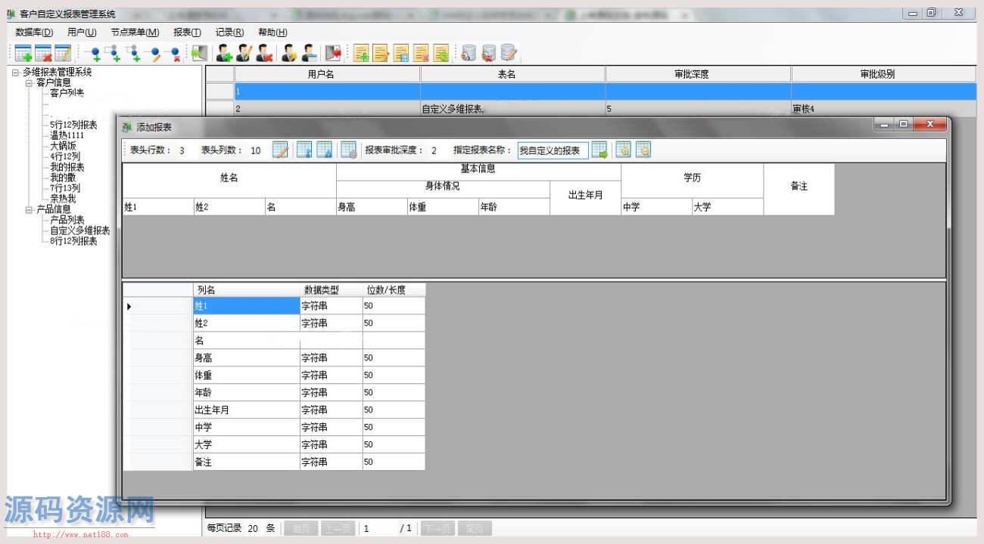The width and height of the screenshot is (984, 544).
Task: Click the database icon with red mark
Action: (489, 53)
